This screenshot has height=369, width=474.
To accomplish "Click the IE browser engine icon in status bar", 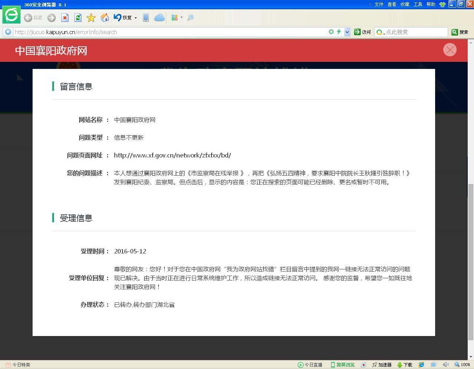I will coord(421,365).
